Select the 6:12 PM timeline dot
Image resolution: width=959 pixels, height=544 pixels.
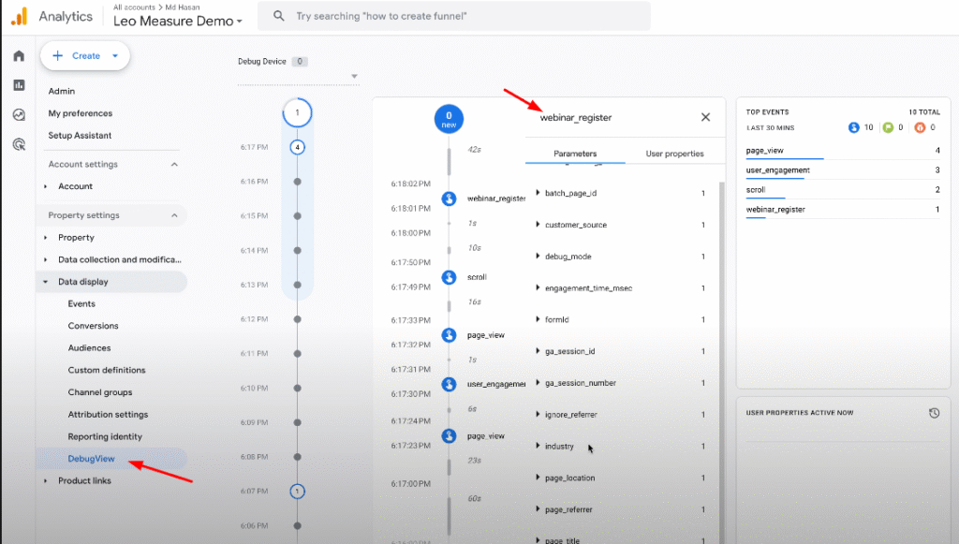297,319
